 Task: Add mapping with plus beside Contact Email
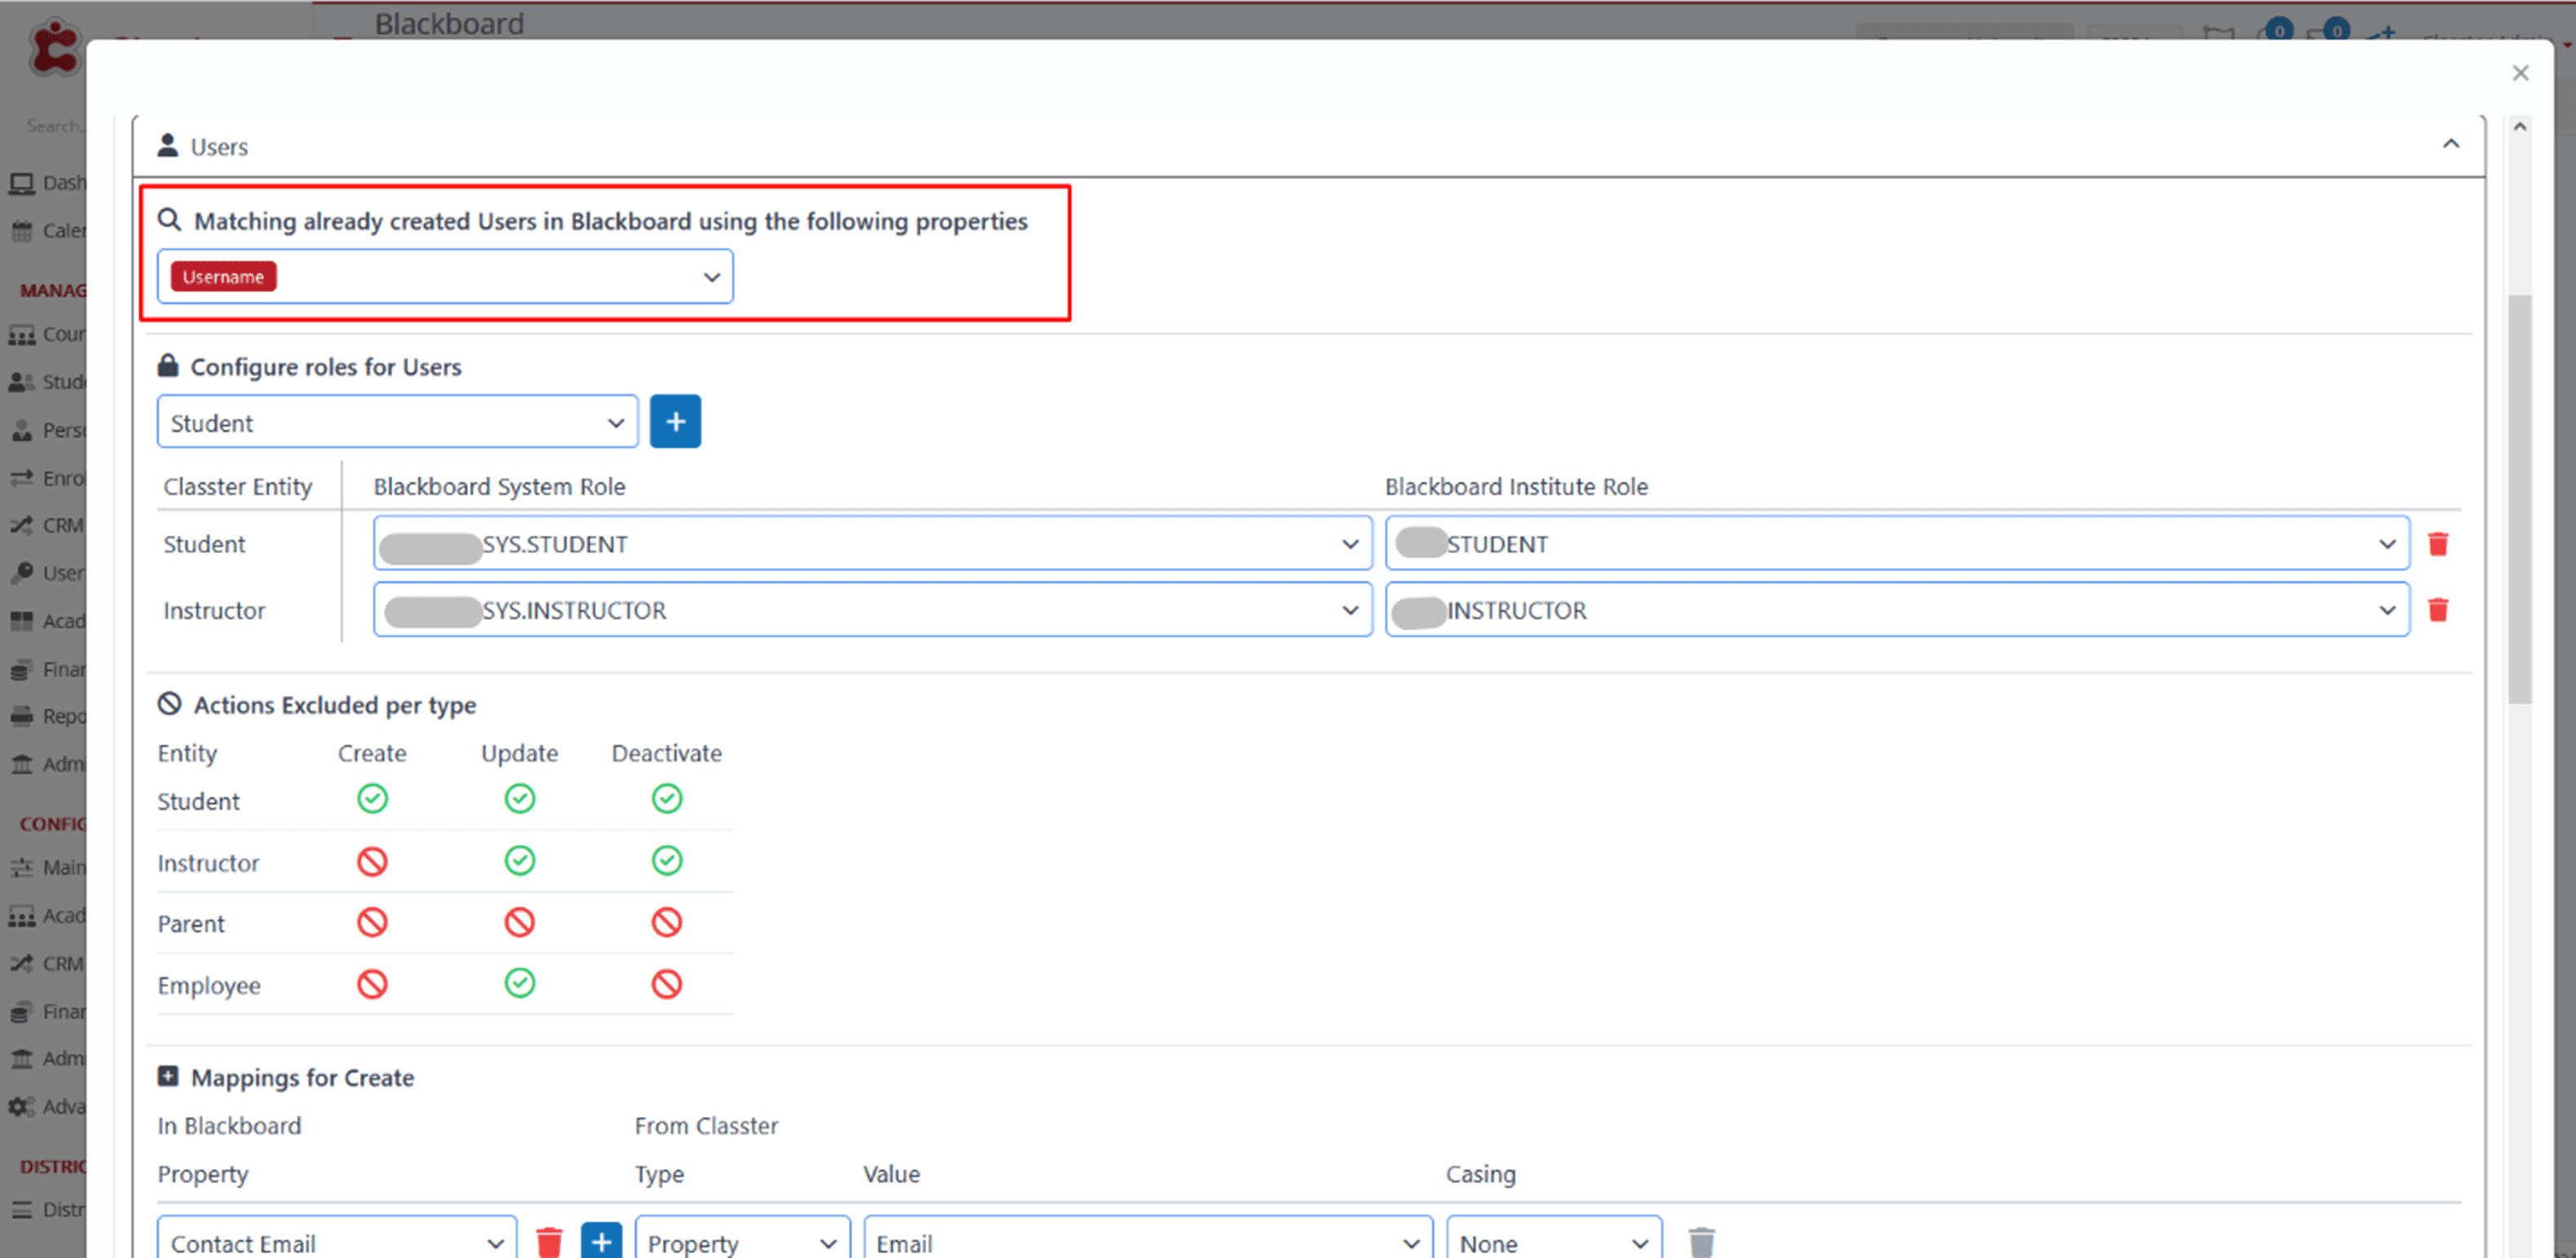tap(601, 1242)
